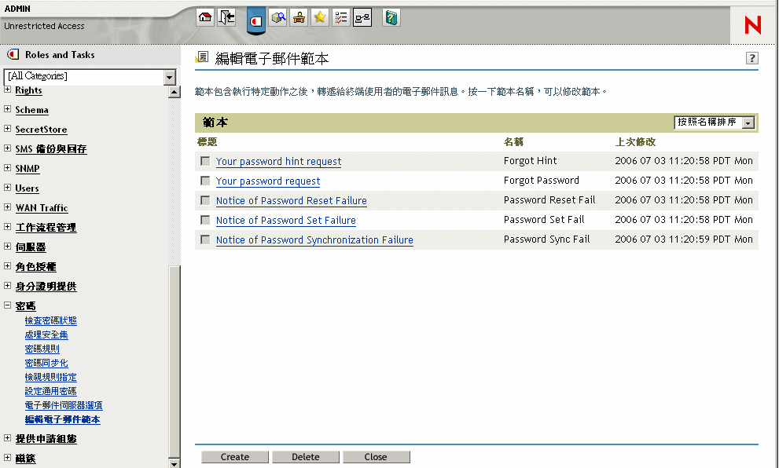Screen dimensions: 779x468
Task: Open the Your password request template link
Action: [268, 181]
